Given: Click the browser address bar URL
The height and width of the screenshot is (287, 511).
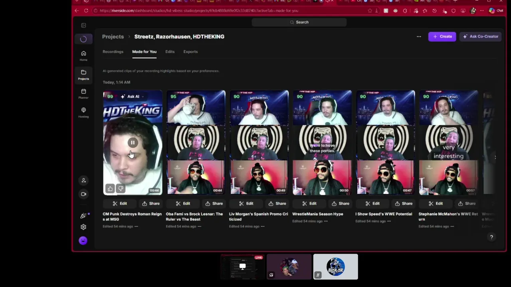Looking at the screenshot, I should 199,11.
